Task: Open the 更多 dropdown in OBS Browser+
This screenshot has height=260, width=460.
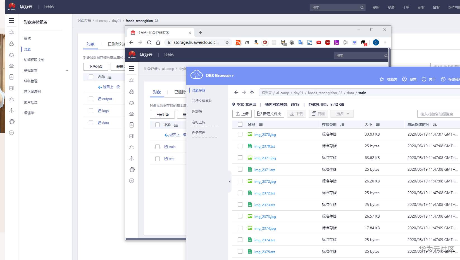Action: pyautogui.click(x=342, y=114)
